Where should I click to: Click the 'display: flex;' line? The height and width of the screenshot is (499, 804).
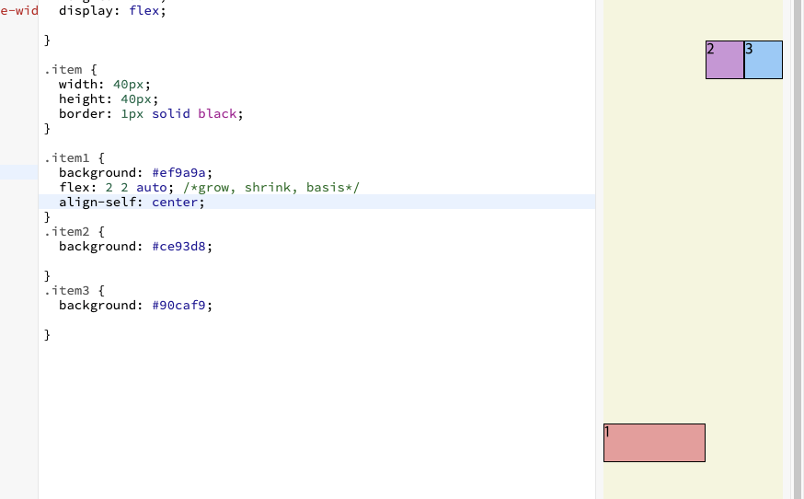coord(112,10)
